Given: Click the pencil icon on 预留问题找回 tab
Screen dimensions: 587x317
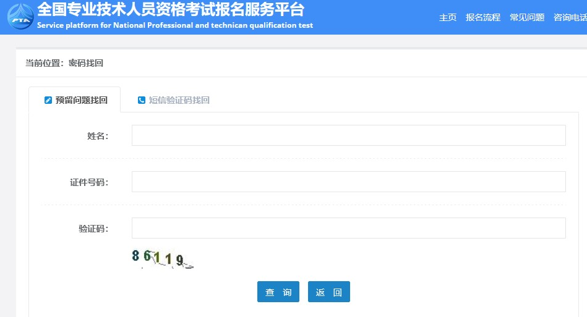Looking at the screenshot, I should [48, 100].
